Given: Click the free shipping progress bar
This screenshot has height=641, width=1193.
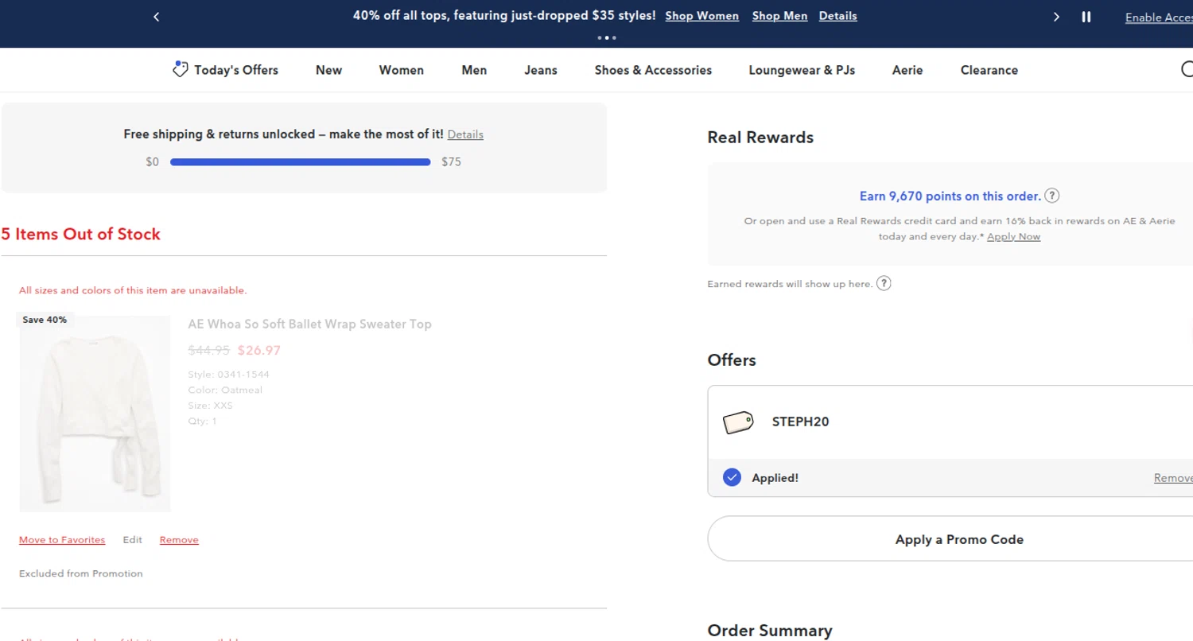Looking at the screenshot, I should (301, 161).
